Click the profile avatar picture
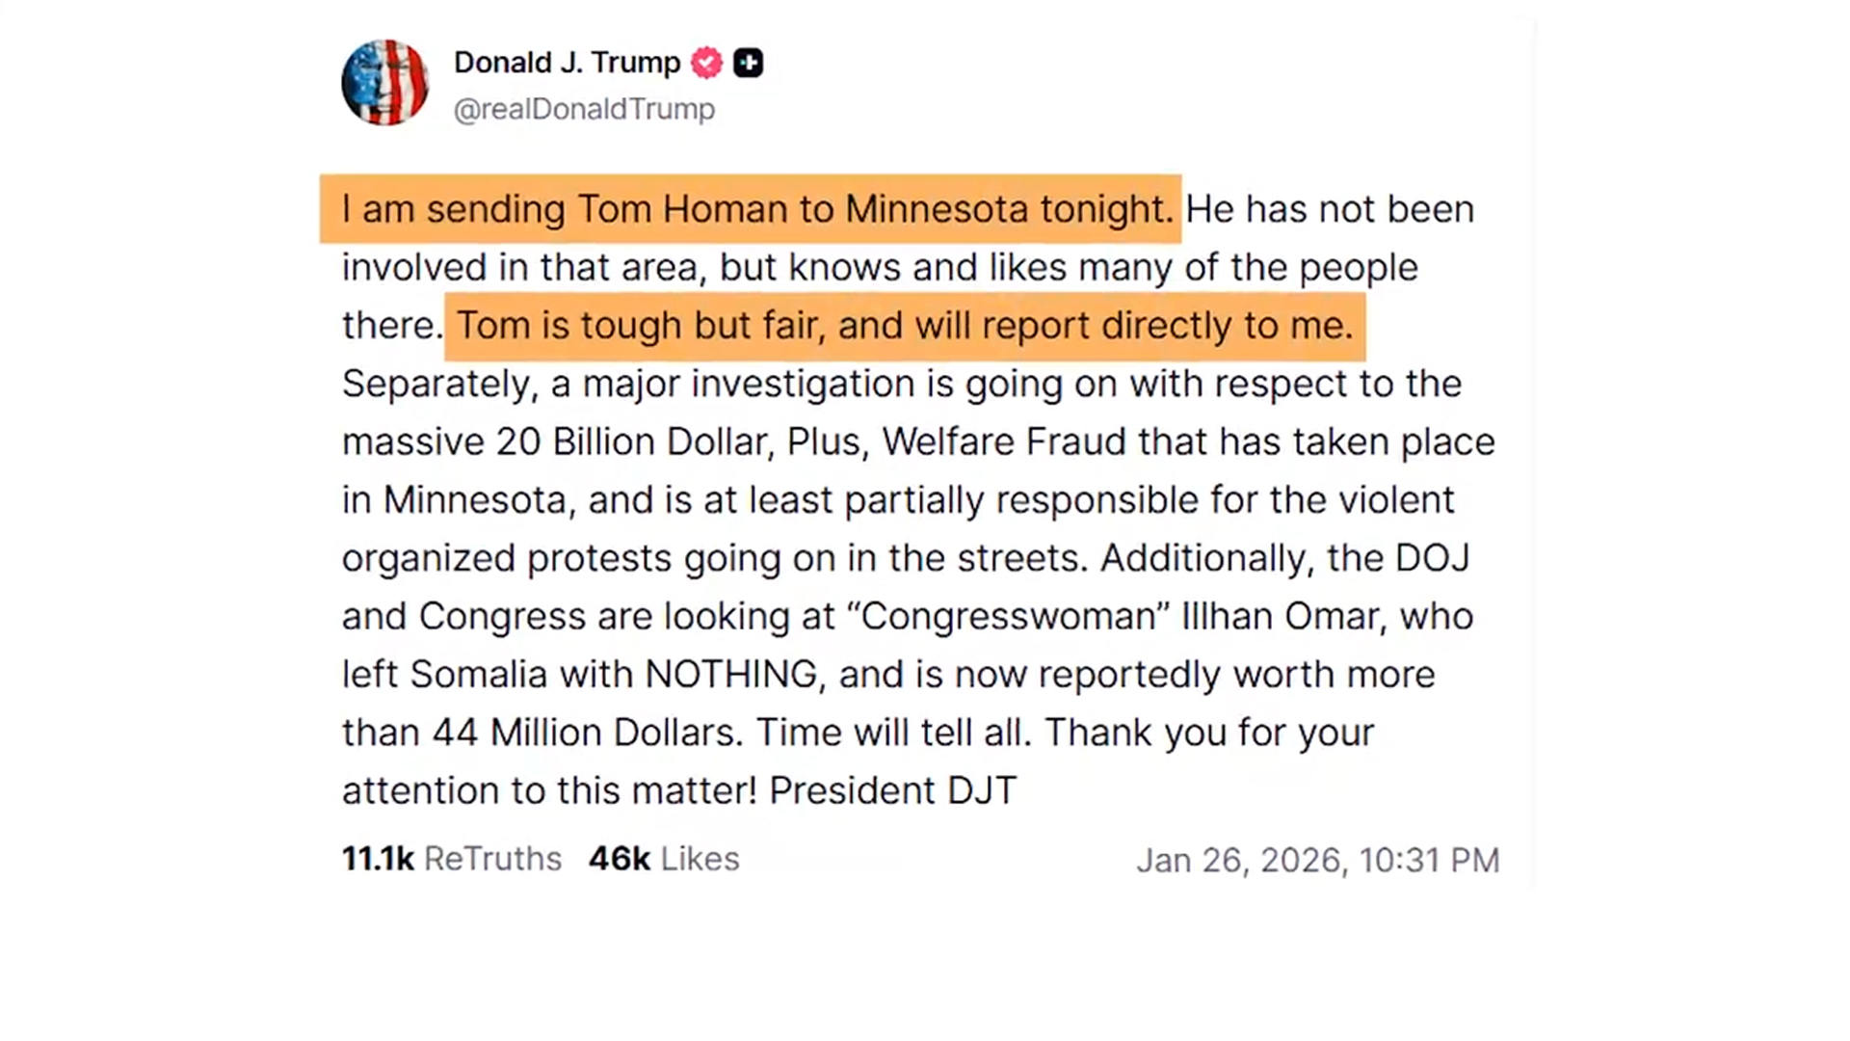1850x1041 pixels. coord(384,83)
